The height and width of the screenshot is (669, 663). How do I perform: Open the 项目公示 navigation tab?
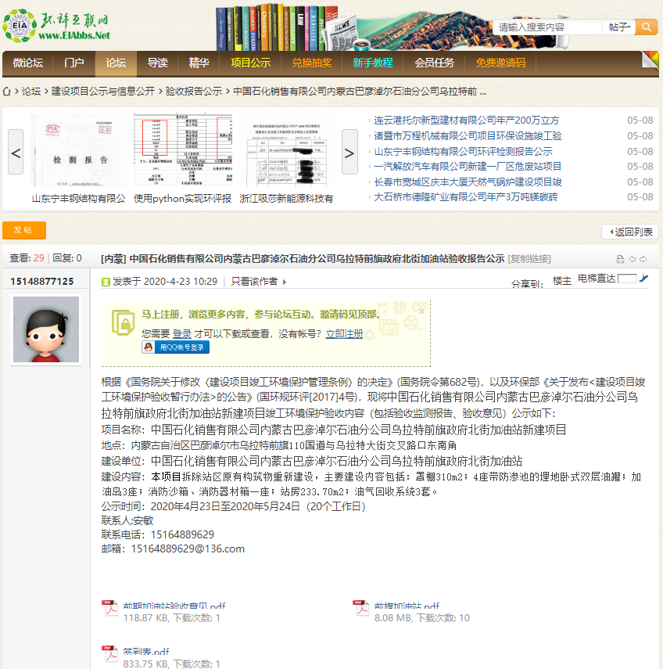point(250,63)
